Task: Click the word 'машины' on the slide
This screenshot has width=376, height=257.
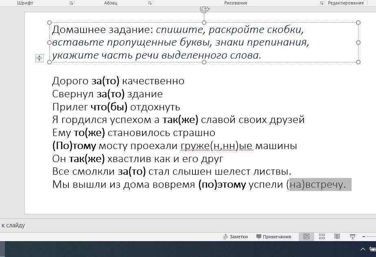Action: 276,146
